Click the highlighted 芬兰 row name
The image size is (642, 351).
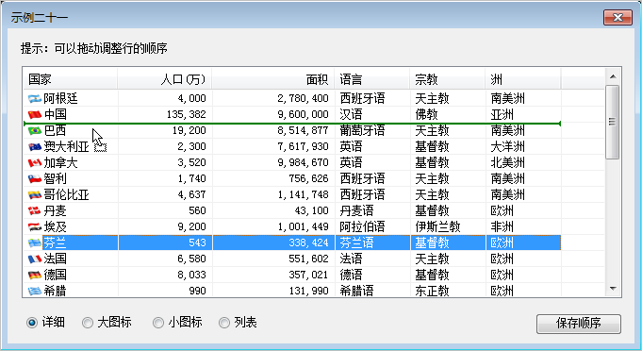56,242
